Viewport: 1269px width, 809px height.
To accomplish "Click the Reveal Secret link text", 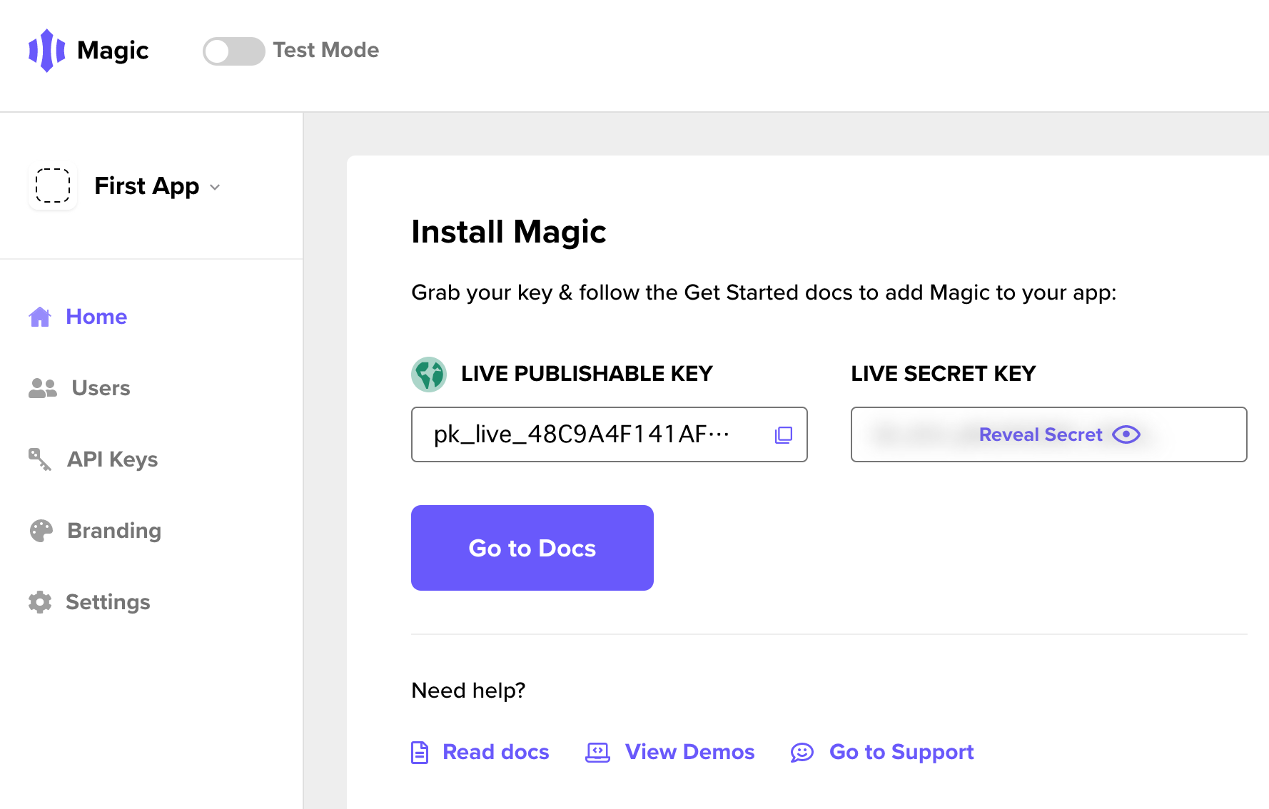I will coord(1041,434).
